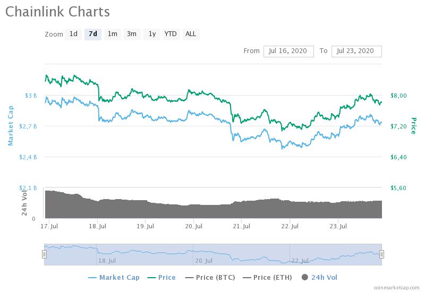Click the coinmarketcap.com credit link
Image resolution: width=425 pixels, height=292 pixels.
coord(396,287)
